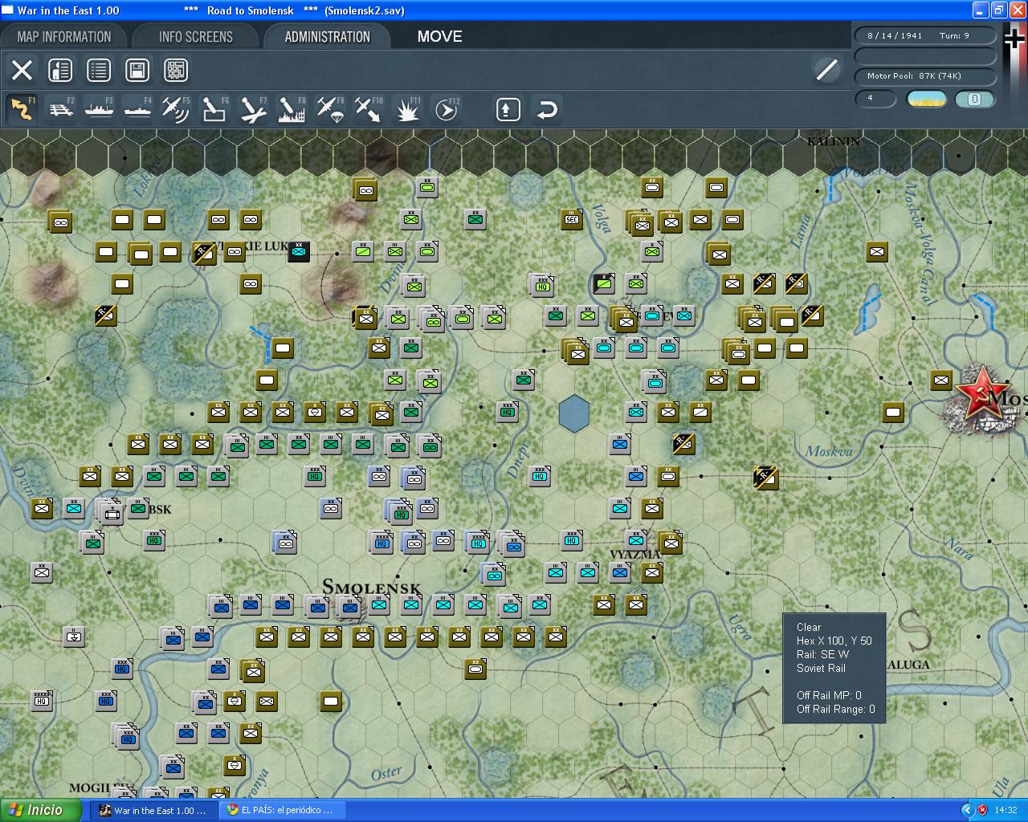The width and height of the screenshot is (1028, 822).
Task: Choose Air Transport mode (F9)
Action: click(330, 109)
